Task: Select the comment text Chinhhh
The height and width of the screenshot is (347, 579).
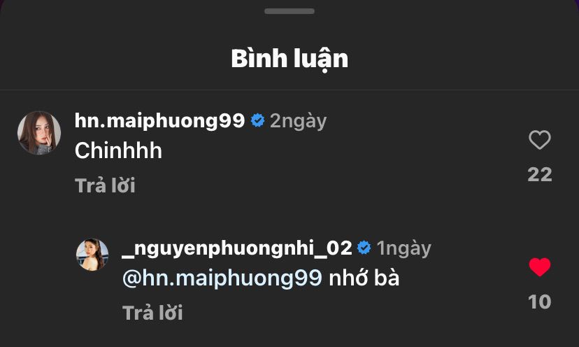Action: tap(118, 151)
